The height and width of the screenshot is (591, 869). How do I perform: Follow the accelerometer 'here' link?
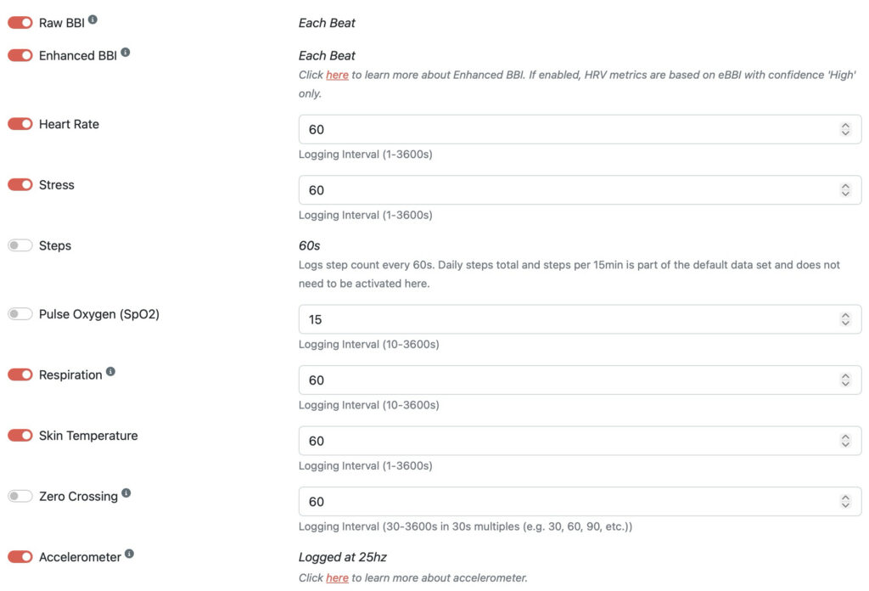tap(337, 577)
